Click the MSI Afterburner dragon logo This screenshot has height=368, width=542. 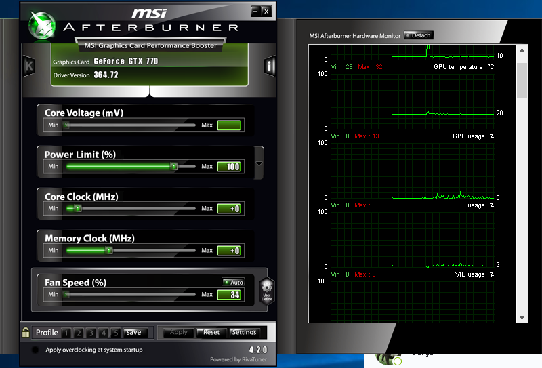click(42, 25)
